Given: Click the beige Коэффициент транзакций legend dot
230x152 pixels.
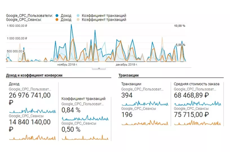Looking at the screenshot, I should pyautogui.click(x=78, y=19).
